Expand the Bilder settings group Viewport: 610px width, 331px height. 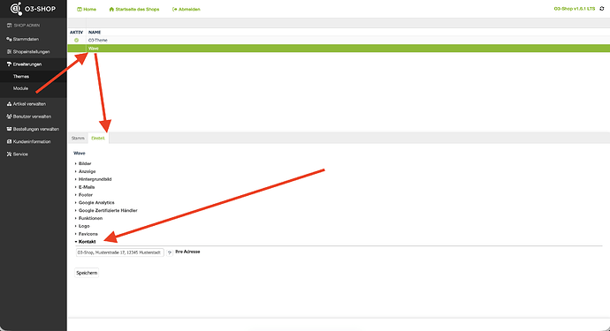(83, 163)
